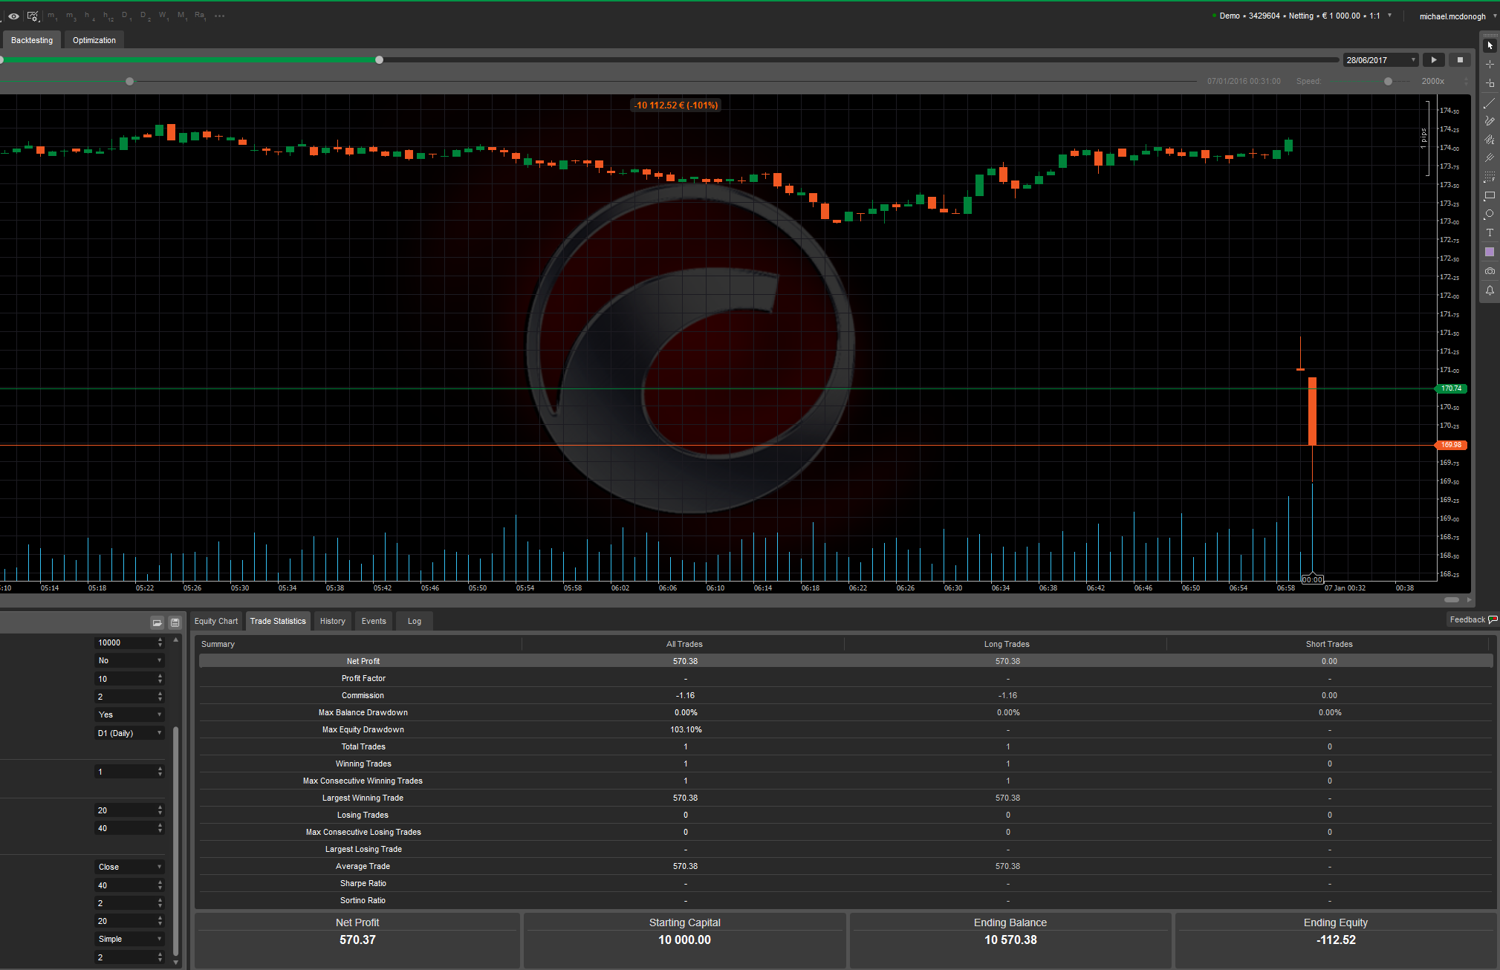This screenshot has width=1500, height=970.
Task: Start backtest with play button
Action: click(x=1434, y=60)
